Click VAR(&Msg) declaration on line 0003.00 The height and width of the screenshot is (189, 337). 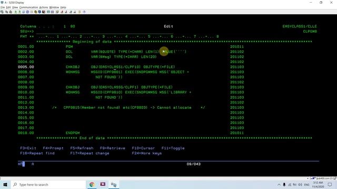101,57
